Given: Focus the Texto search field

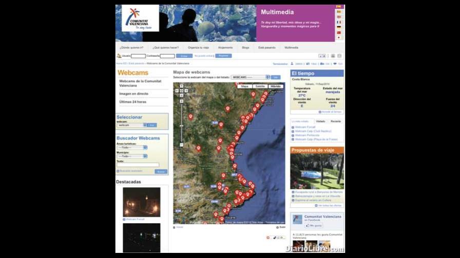Looking at the screenshot, I should pyautogui.click(x=138, y=165).
